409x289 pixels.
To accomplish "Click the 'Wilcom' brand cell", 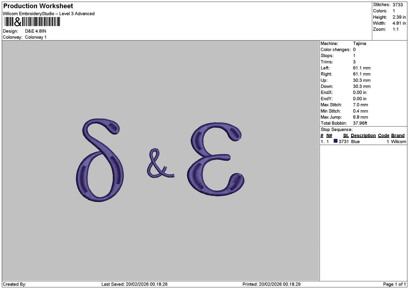I will coord(399,142).
